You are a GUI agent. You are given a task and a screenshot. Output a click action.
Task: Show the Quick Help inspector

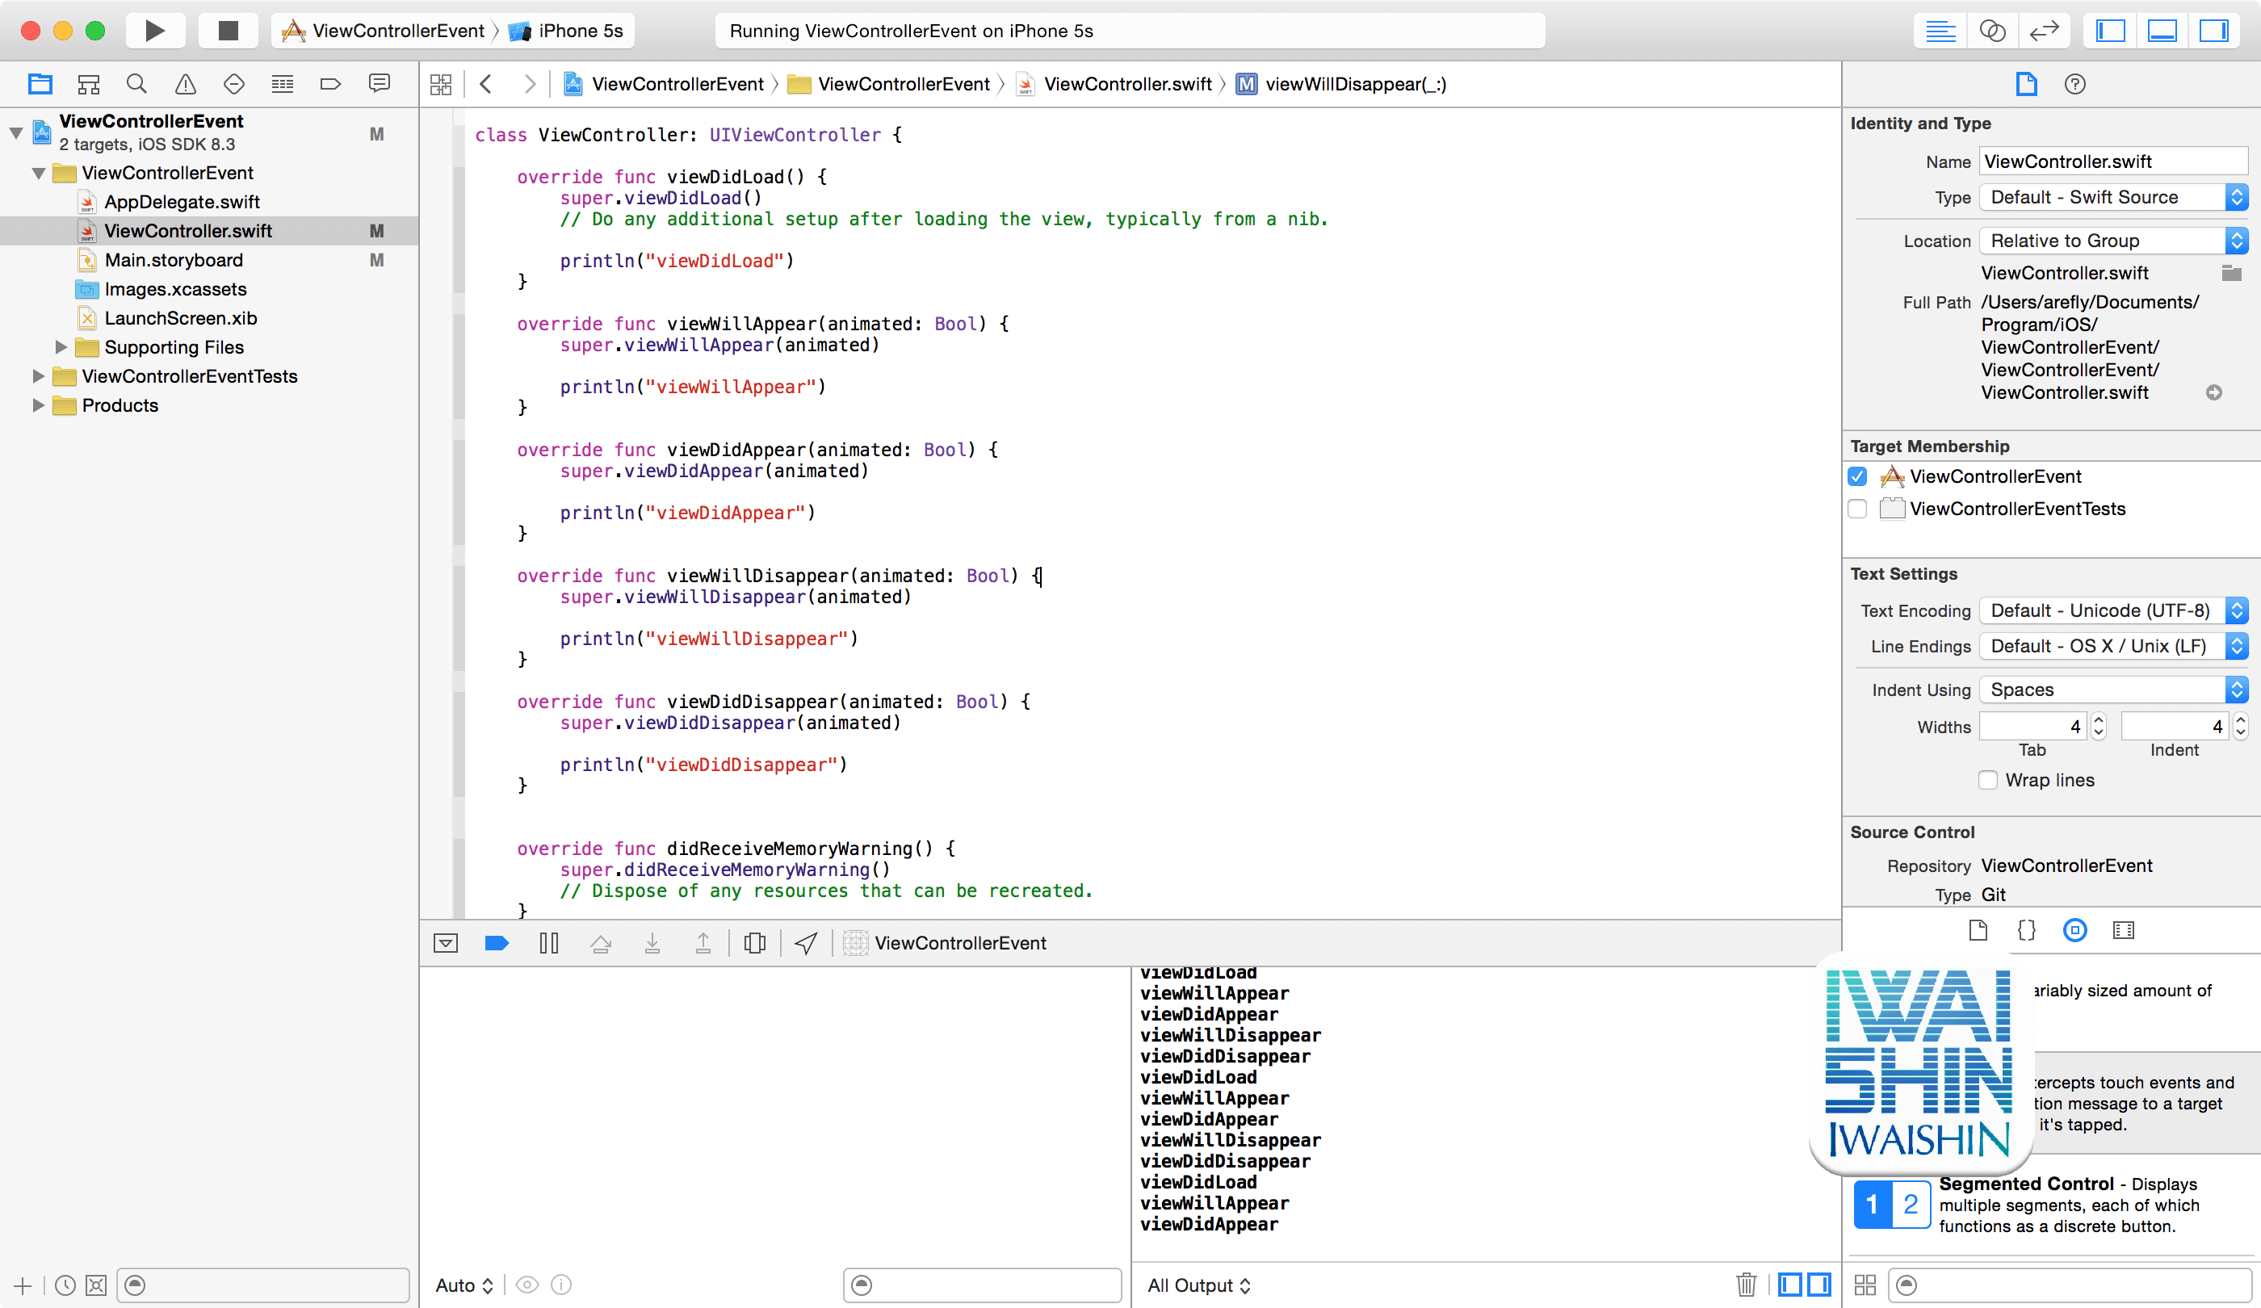click(2074, 84)
